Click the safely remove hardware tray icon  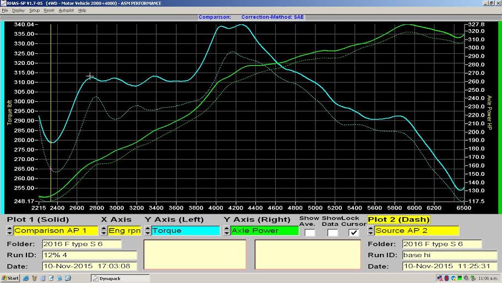[473, 278]
